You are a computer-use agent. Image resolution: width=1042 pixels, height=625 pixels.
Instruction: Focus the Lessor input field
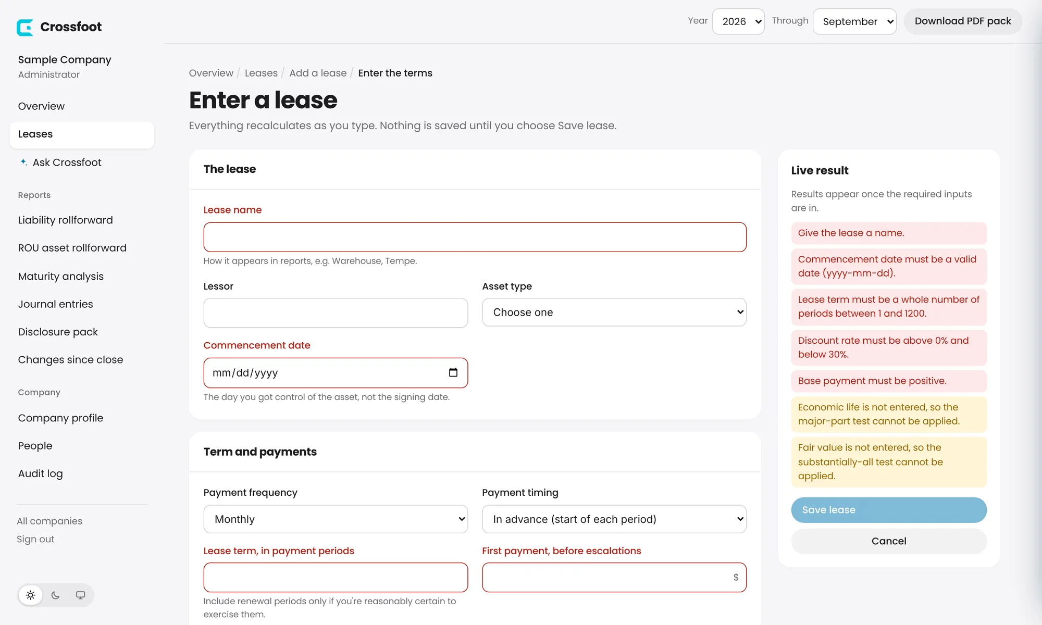coord(336,312)
